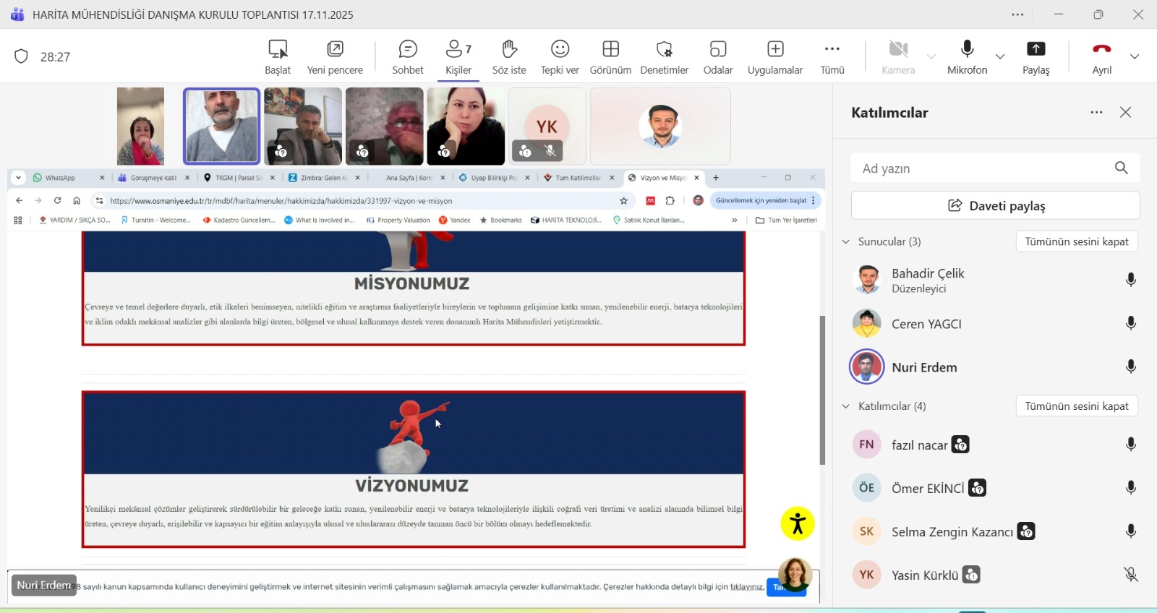Toggle Yasin Kürklü's muted microphone icon
Image resolution: width=1157 pixels, height=613 pixels.
[1131, 575]
